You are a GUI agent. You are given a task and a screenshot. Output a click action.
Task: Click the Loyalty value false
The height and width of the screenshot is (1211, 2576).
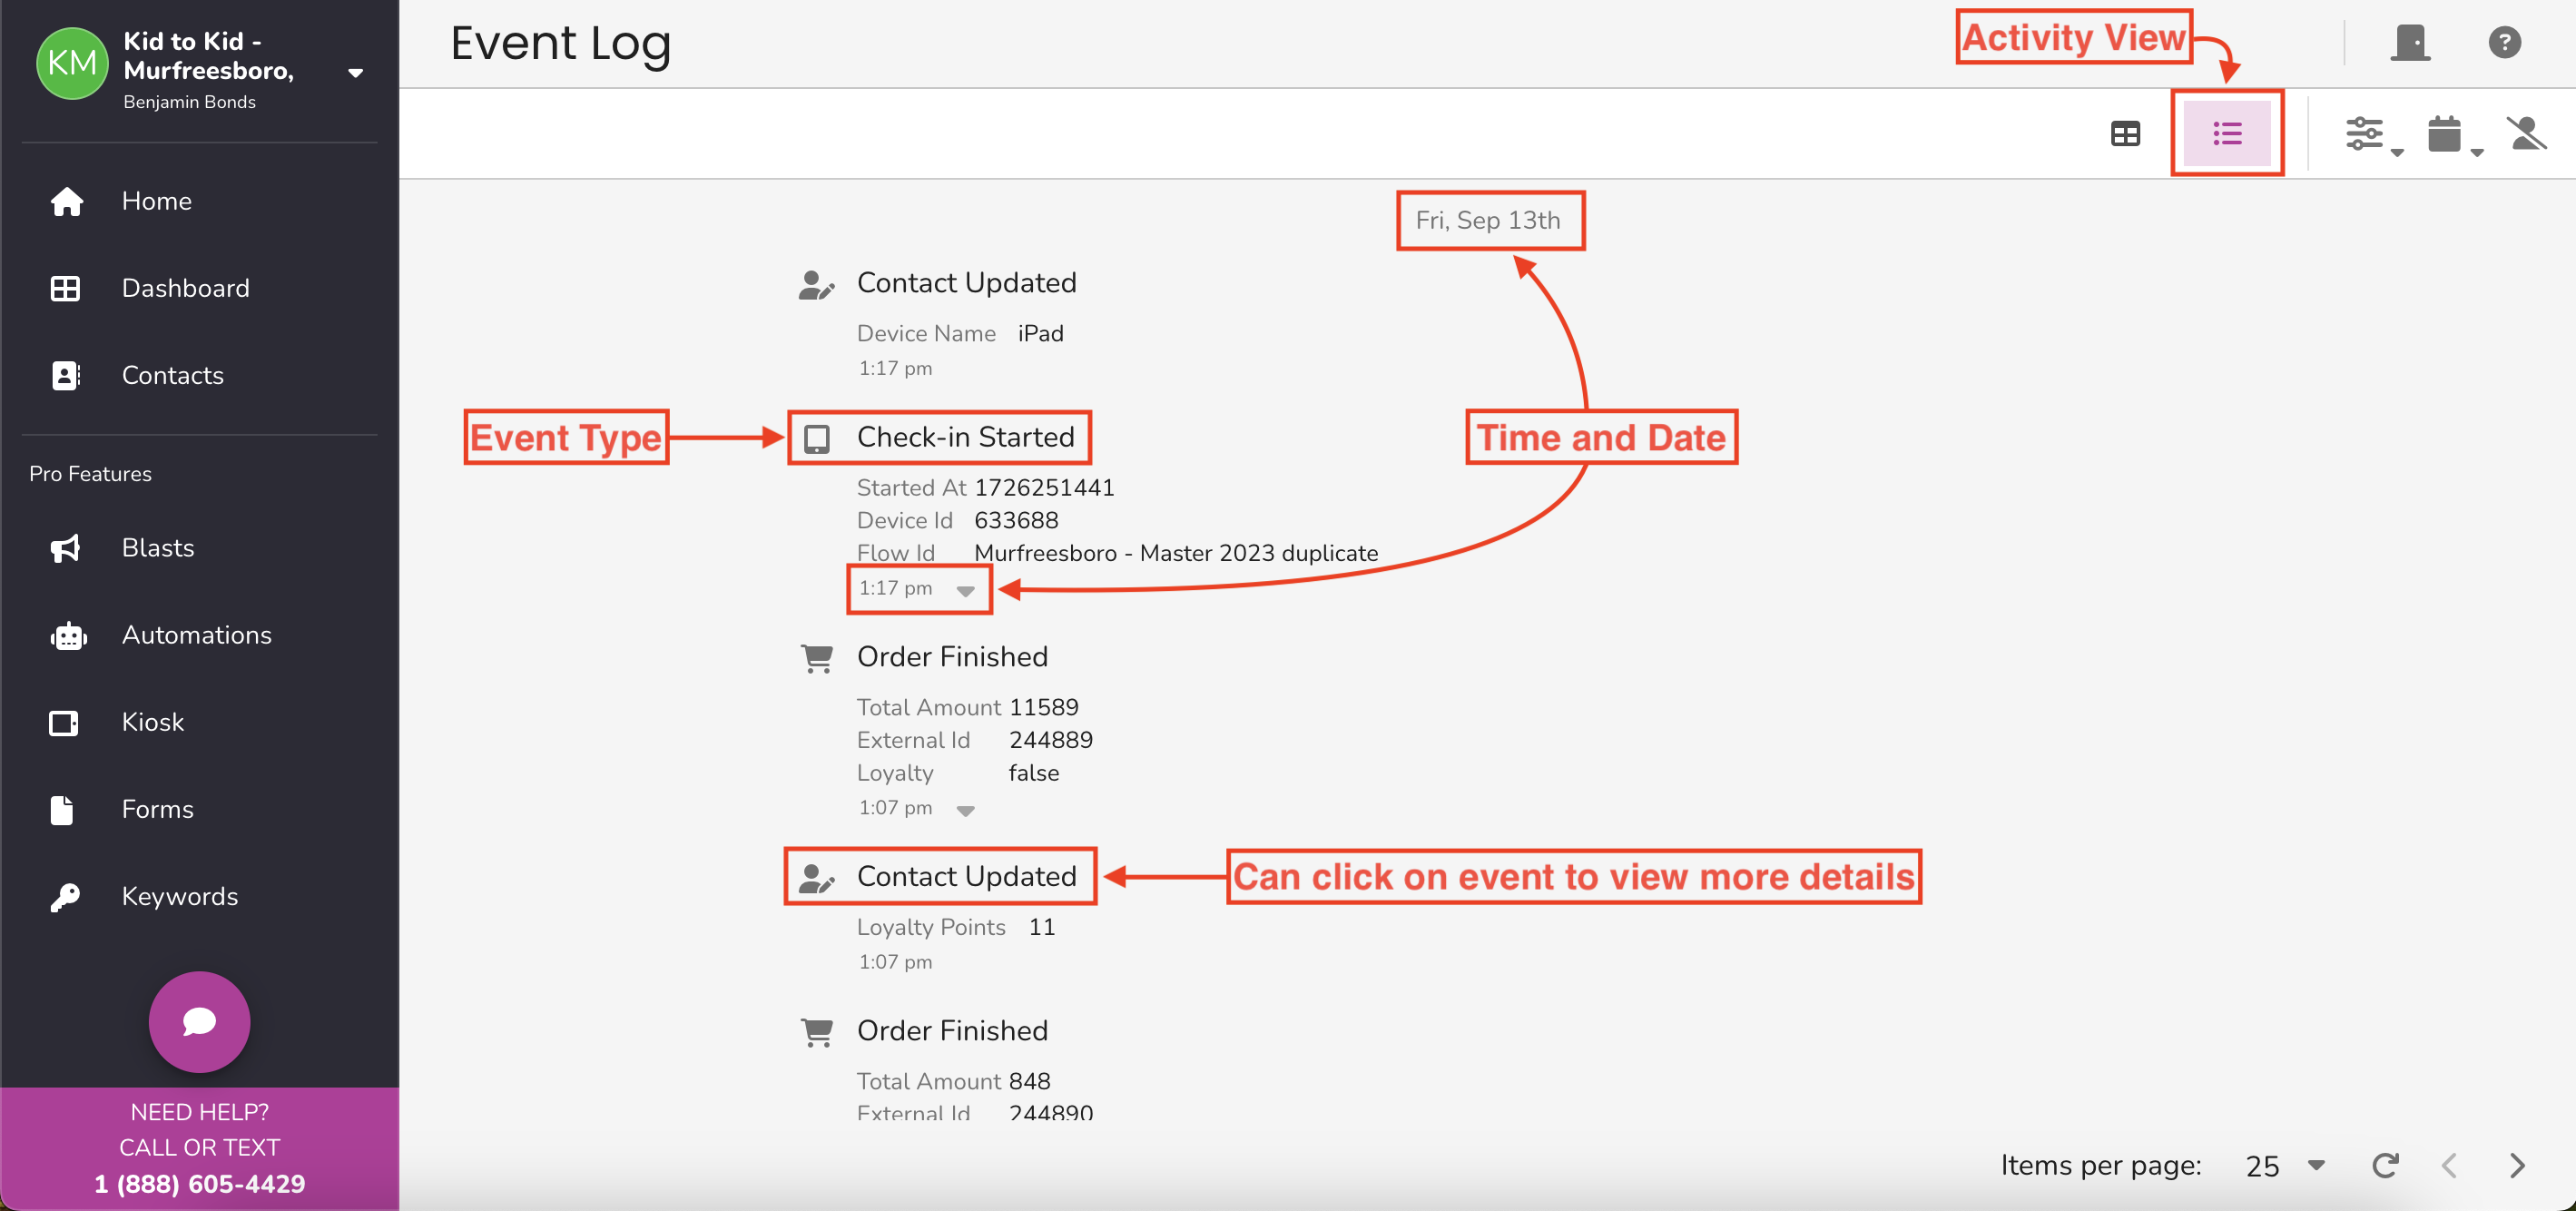[x=1034, y=773]
